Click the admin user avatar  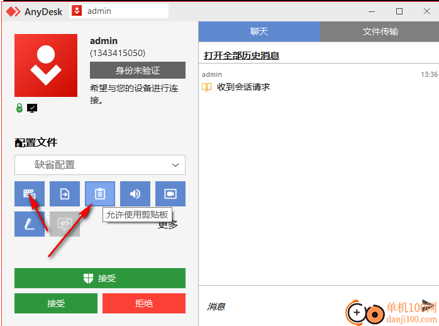46,65
